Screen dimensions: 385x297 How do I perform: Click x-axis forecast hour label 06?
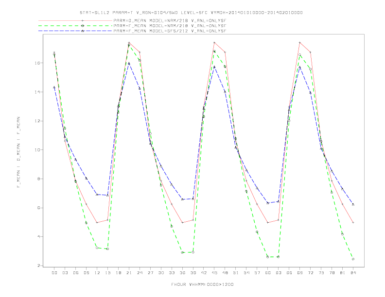pyautogui.click(x=76, y=273)
